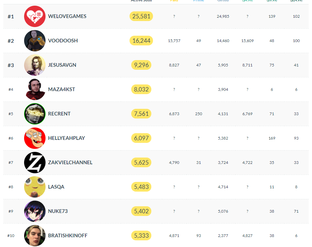
Task: Select JESUSAVGN avatar image
Action: coord(34,65)
